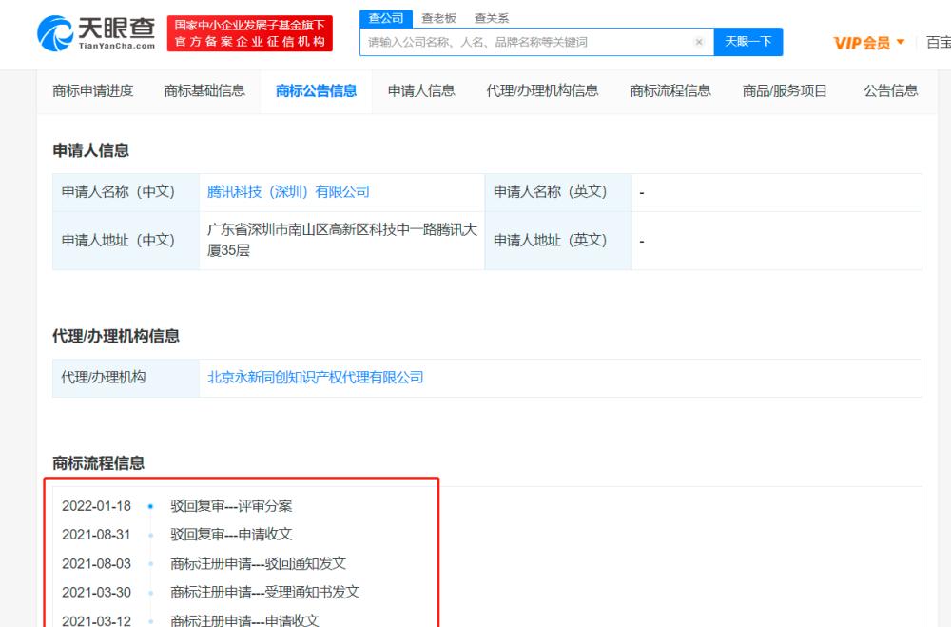Viewport: 951px width, 627px height.
Task: Click the 天眼一下 search button
Action: 747,42
